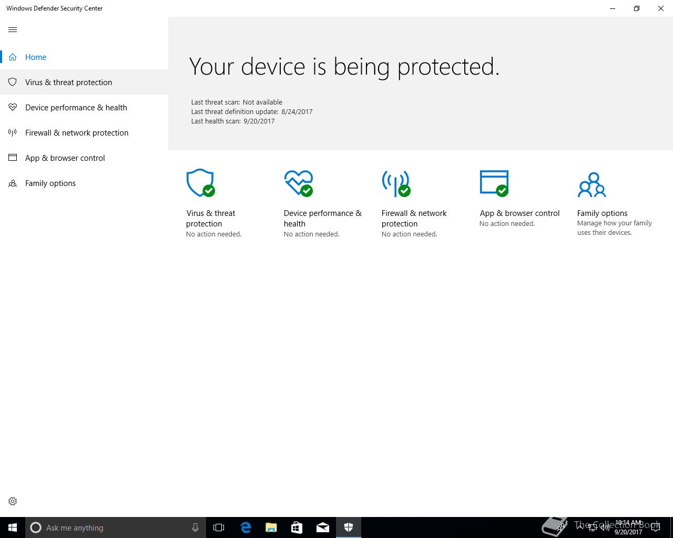673x538 pixels.
Task: Click 'No action needed.' under Device performance & health
Action: (311, 234)
